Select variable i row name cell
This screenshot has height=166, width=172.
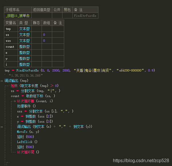tap(11, 64)
